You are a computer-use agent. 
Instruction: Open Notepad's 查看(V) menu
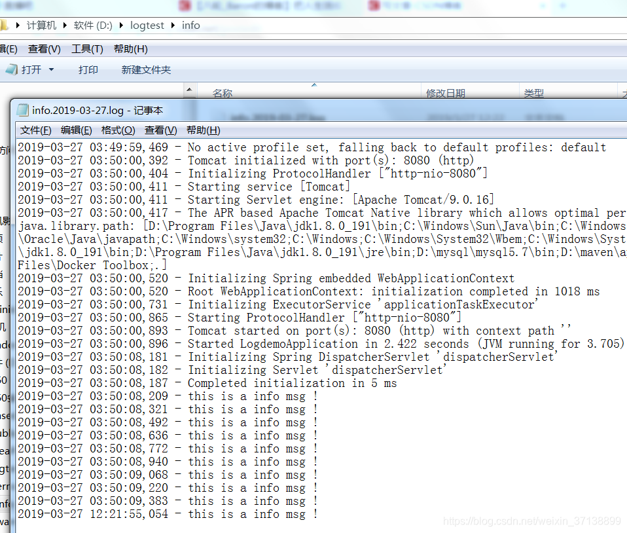(161, 130)
